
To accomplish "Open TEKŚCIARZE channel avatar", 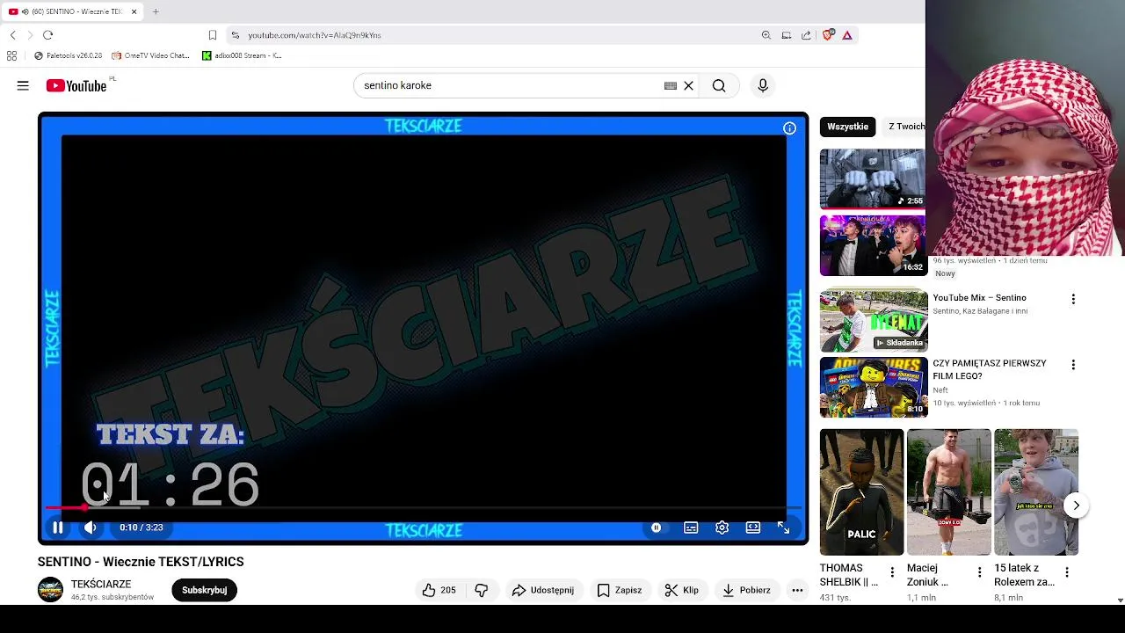I will pos(50,590).
